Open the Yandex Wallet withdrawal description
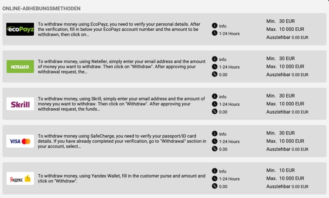 pos(121,178)
